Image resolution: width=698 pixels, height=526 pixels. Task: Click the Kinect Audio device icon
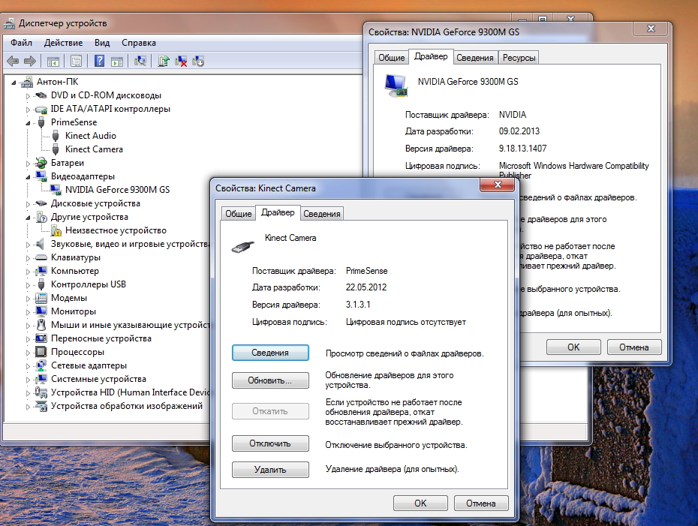point(56,136)
